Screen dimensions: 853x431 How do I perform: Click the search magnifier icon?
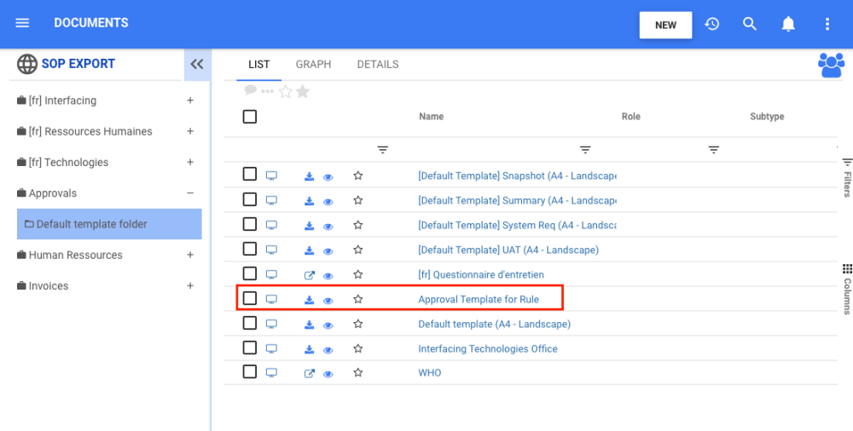750,24
